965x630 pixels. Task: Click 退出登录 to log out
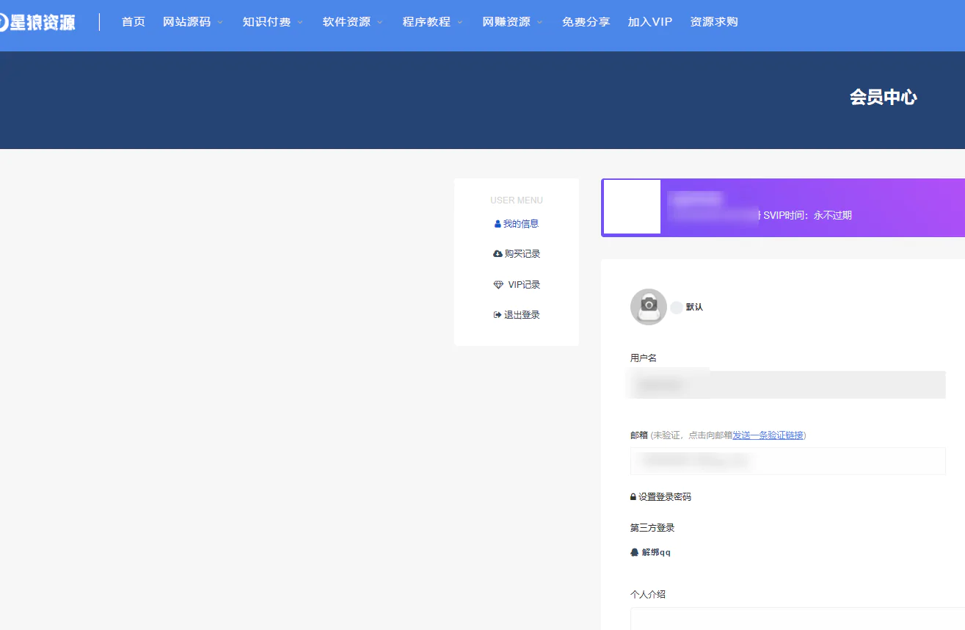[522, 315]
